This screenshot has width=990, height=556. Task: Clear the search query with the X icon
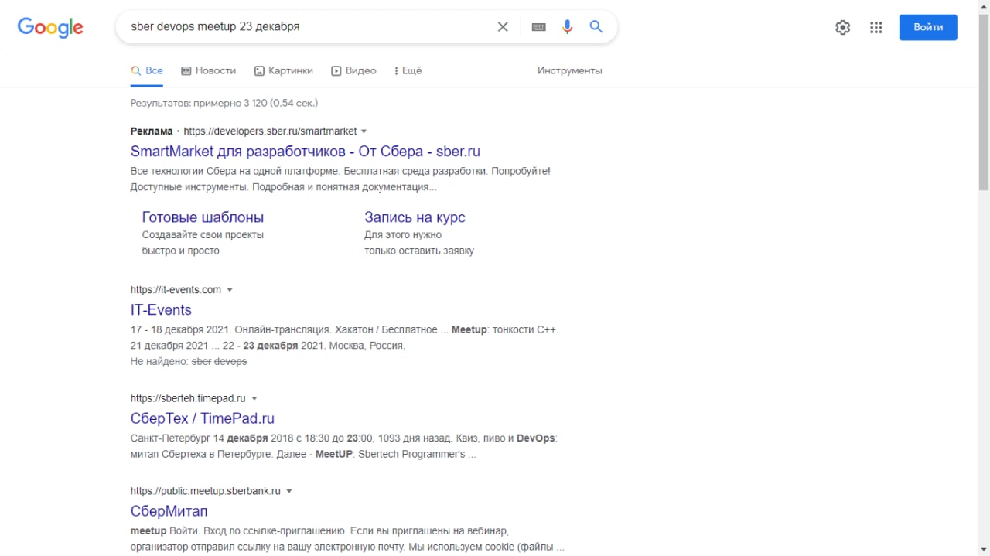tap(503, 27)
